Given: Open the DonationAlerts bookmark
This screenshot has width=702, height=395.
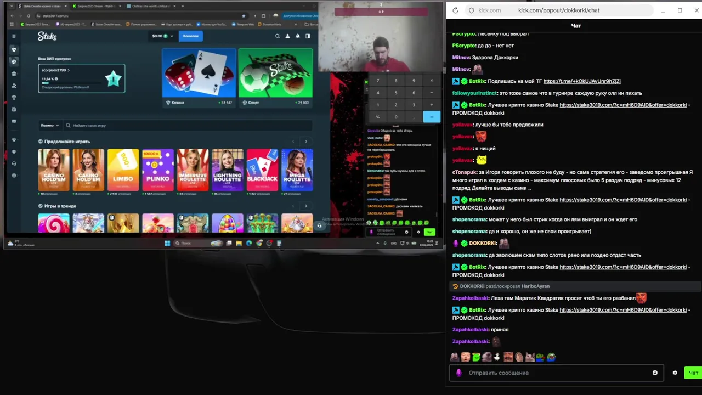Looking at the screenshot, I should coord(270,24).
